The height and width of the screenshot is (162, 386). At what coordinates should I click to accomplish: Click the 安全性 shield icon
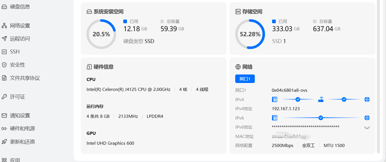[4, 65]
